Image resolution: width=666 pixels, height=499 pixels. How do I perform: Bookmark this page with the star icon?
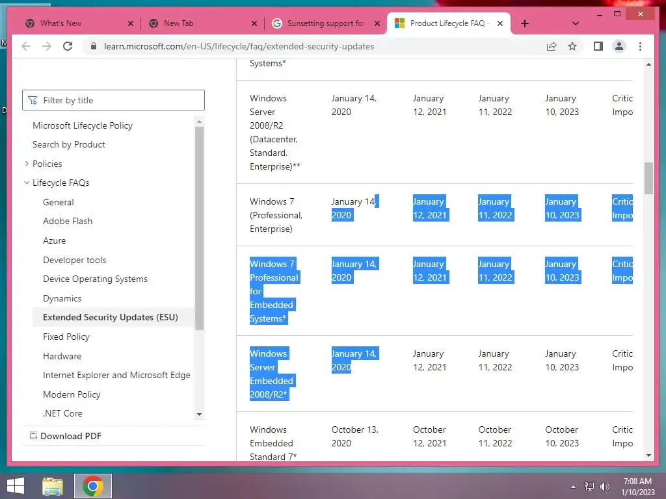tap(572, 46)
